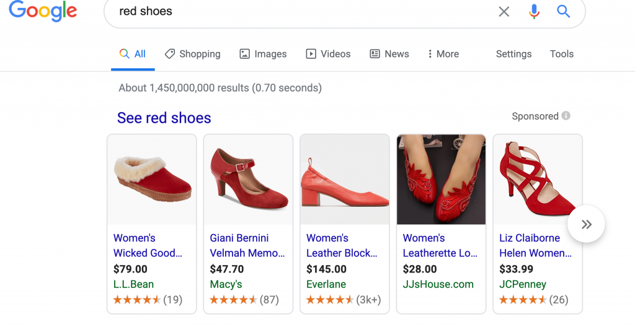The width and height of the screenshot is (635, 327).
Task: Click the Videos play icon
Action: click(311, 54)
